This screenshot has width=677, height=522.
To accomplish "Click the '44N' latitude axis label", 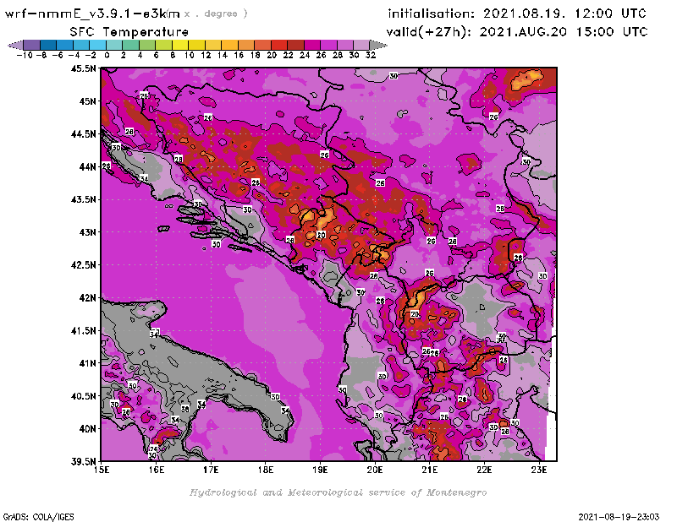I will (87, 166).
